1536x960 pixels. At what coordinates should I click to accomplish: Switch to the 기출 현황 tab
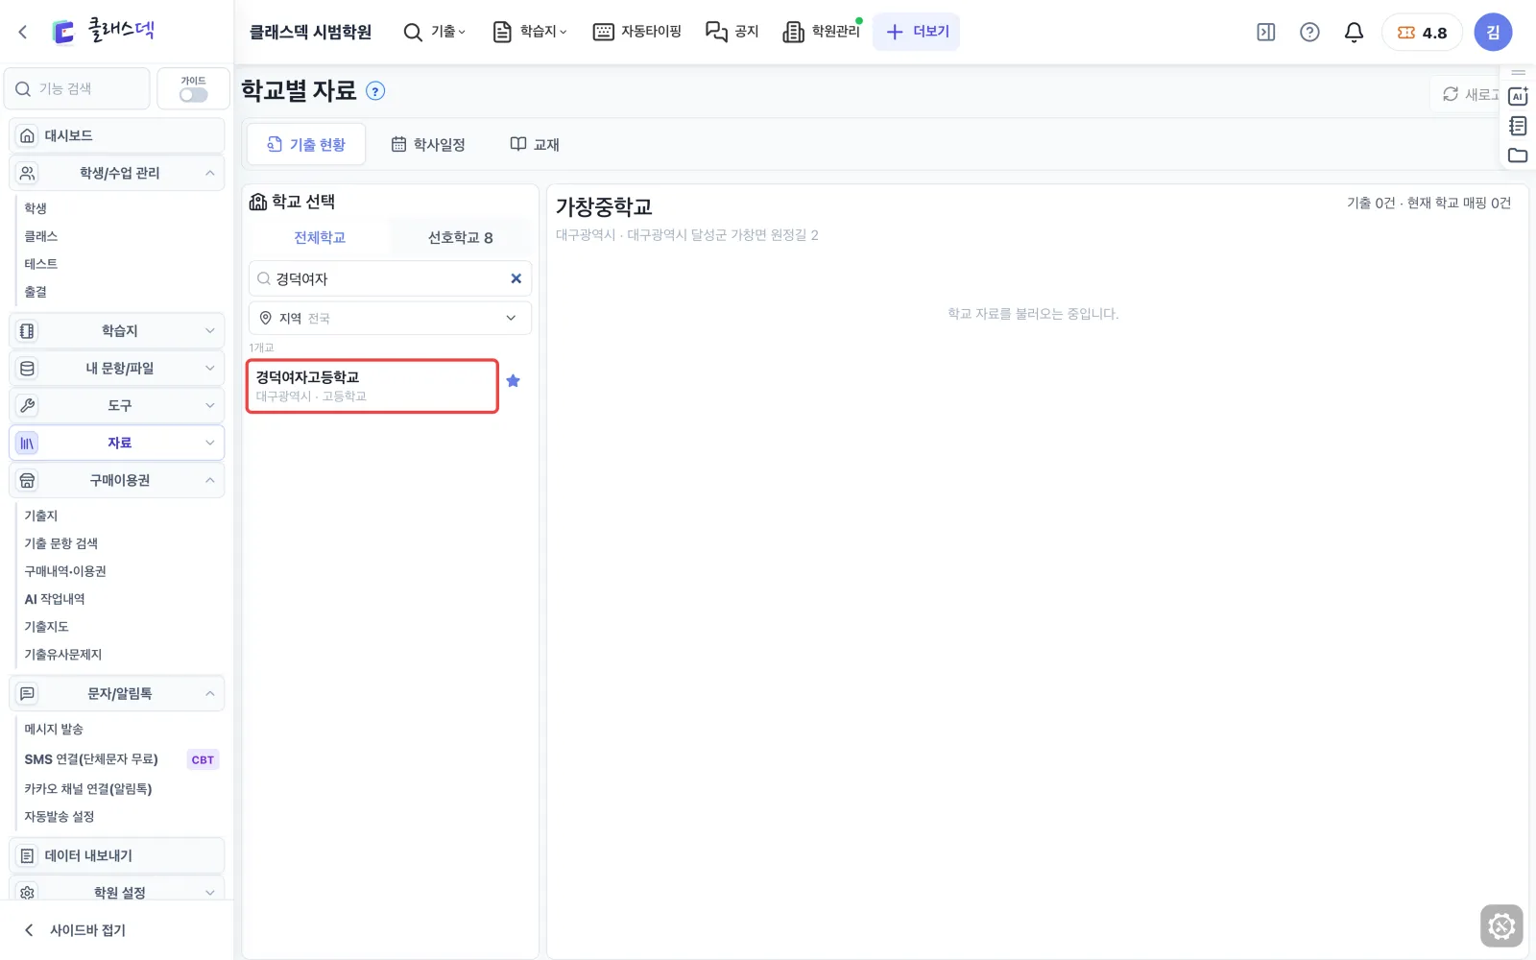[x=306, y=144]
